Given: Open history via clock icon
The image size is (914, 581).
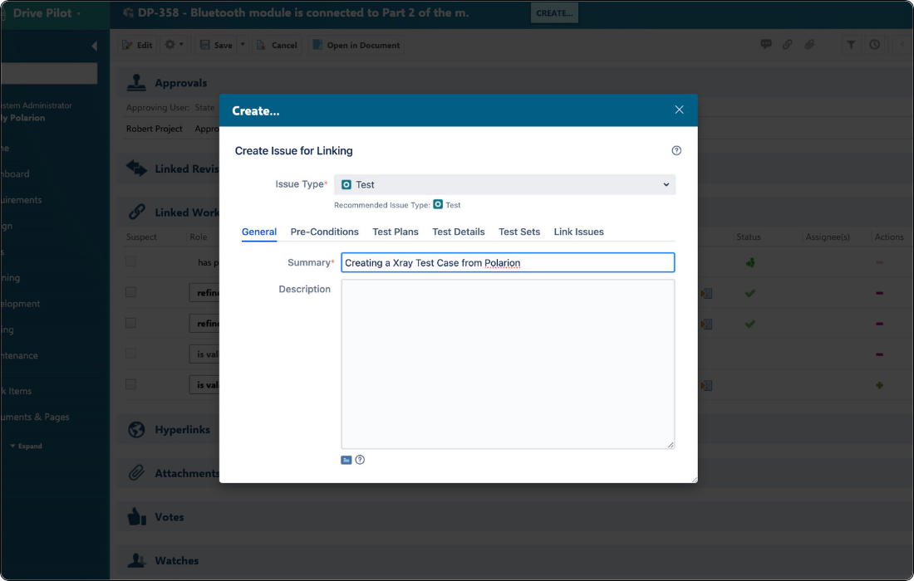Looking at the screenshot, I should [874, 44].
